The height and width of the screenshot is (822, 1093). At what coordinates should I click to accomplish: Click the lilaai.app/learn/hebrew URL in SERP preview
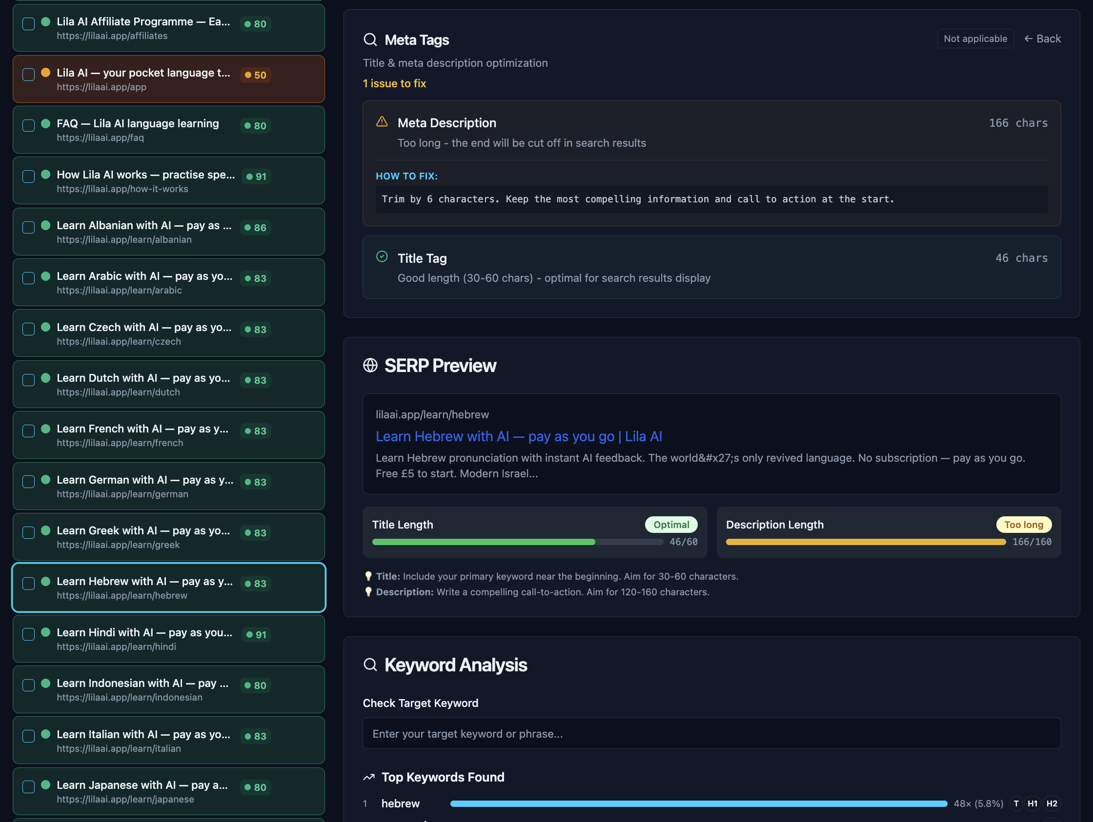(x=432, y=414)
